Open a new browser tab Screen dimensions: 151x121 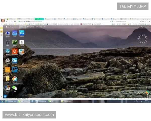(x=140, y=19)
